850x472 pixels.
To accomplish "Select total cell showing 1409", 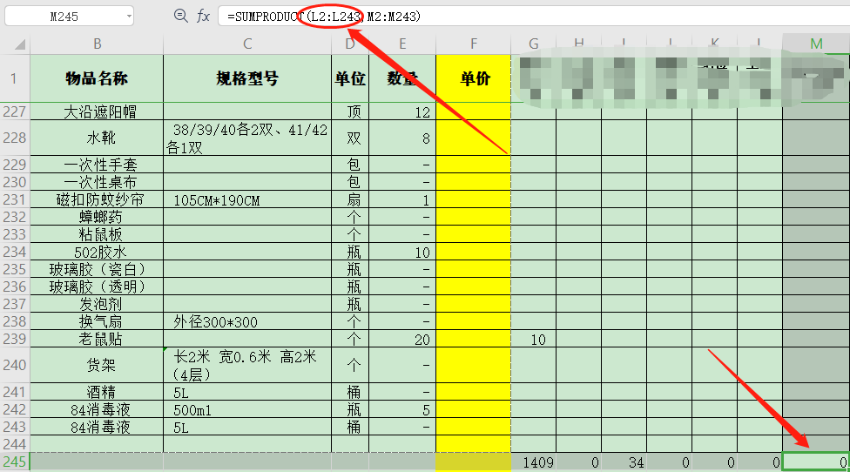I will (x=533, y=462).
